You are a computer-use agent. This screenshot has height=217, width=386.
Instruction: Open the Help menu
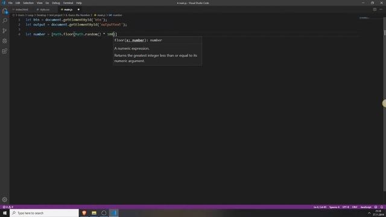click(79, 3)
